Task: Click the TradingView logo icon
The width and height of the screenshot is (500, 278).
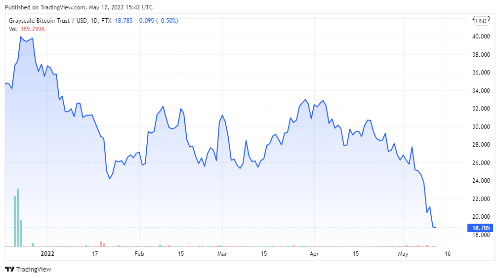Action: pos(10,270)
